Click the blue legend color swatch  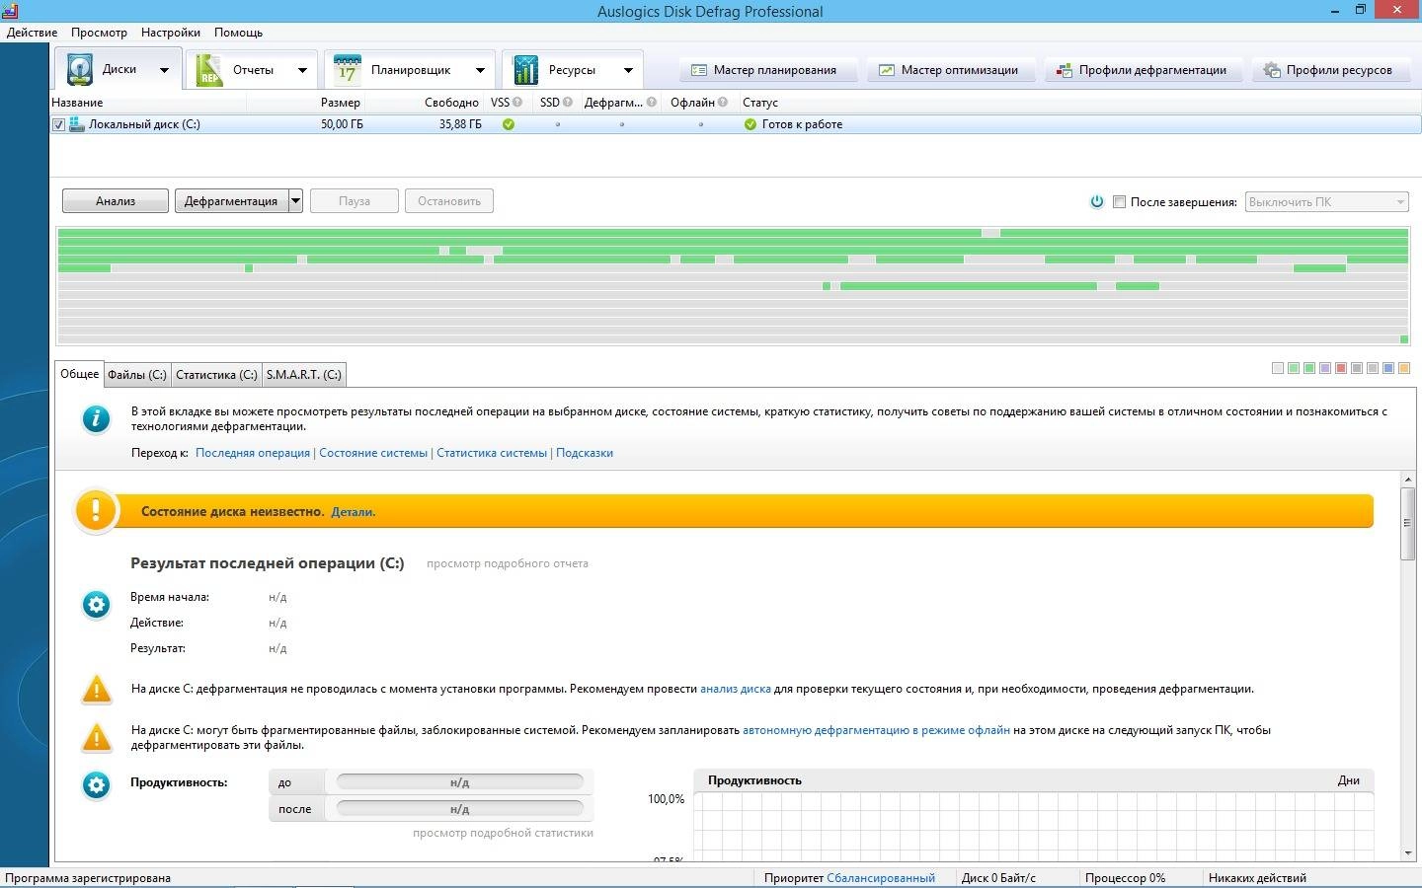(1388, 368)
